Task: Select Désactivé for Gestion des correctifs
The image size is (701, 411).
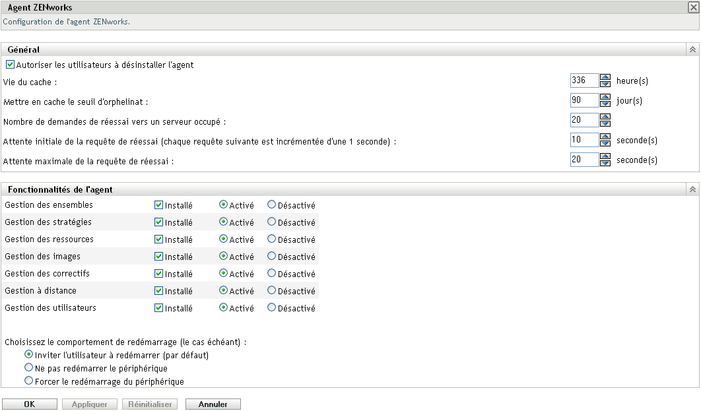Action: [271, 273]
